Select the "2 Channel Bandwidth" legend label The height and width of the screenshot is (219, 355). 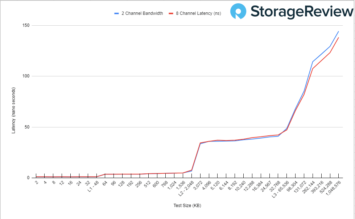tap(142, 13)
